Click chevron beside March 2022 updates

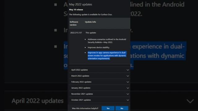128,76
